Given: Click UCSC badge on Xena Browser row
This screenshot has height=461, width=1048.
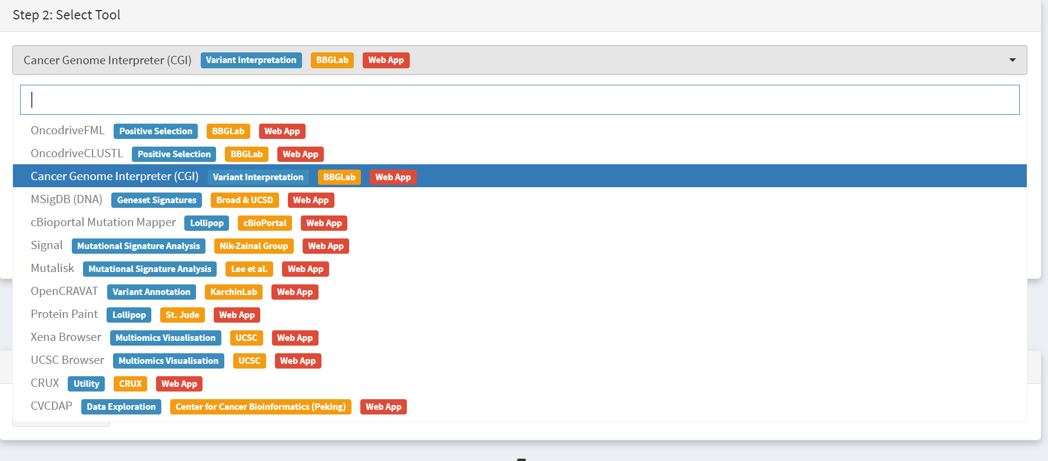Looking at the screenshot, I should pos(247,338).
